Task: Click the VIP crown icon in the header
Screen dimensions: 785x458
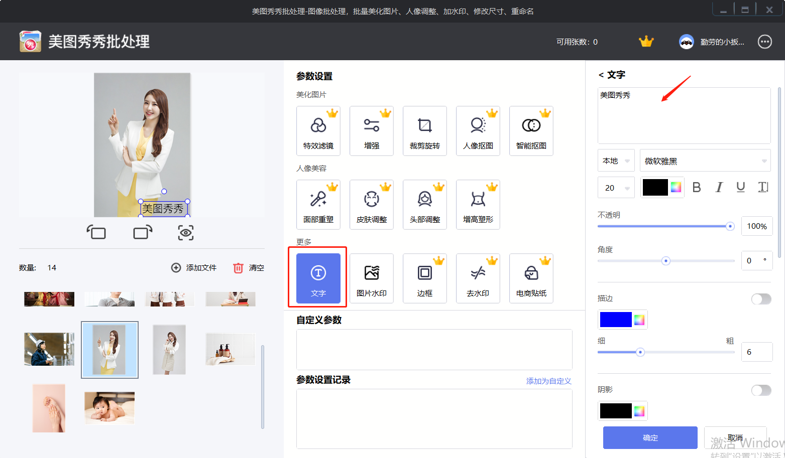Action: [x=646, y=42]
